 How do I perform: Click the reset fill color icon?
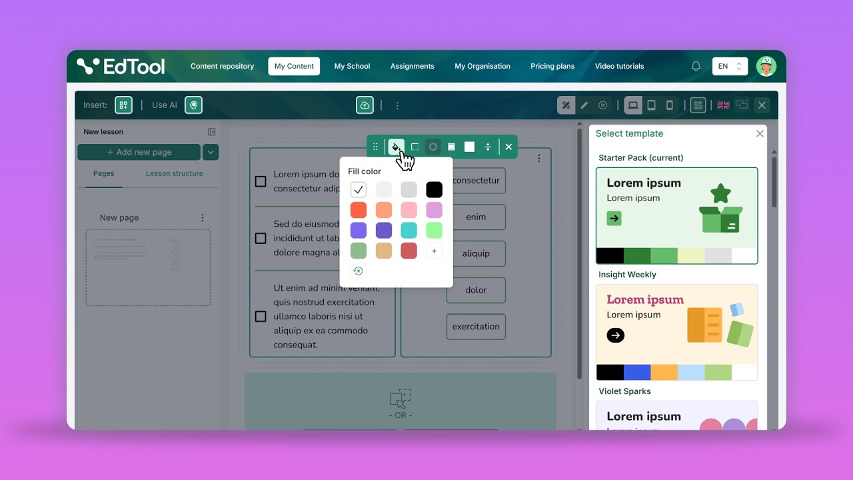pos(358,271)
